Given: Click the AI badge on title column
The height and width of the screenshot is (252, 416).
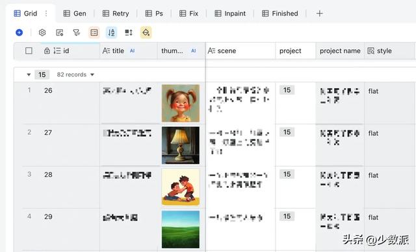Looking at the screenshot, I should [132, 51].
